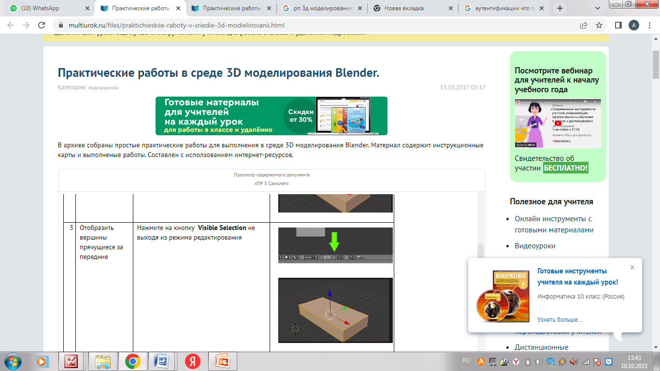This screenshot has width=660, height=371.
Task: Click the Blender box model image
Action: click(x=335, y=310)
